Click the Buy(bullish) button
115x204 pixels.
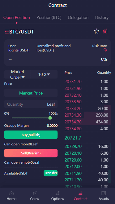[x=31, y=135]
